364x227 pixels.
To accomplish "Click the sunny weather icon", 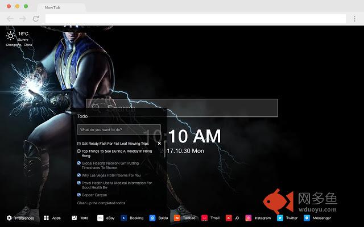I will tap(11, 36).
